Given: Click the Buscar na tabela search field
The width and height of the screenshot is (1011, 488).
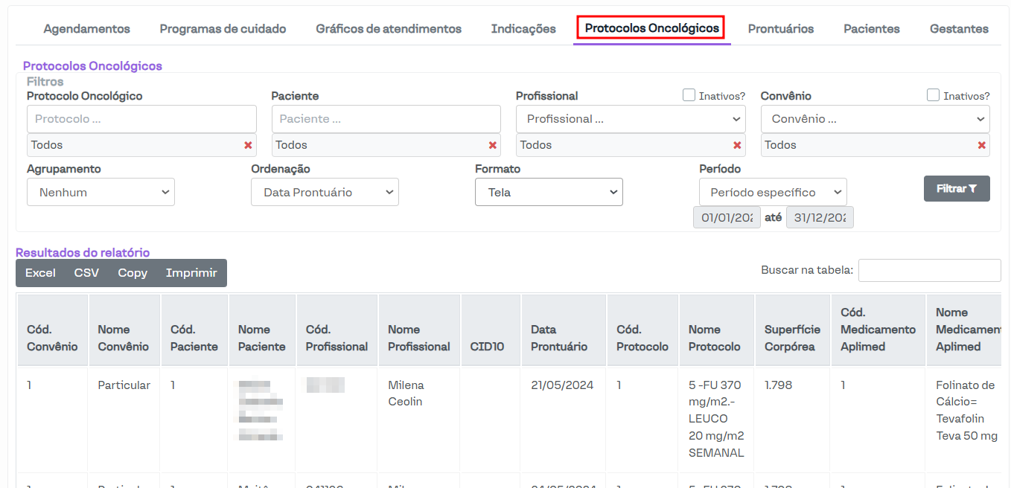Looking at the screenshot, I should pos(929,271).
